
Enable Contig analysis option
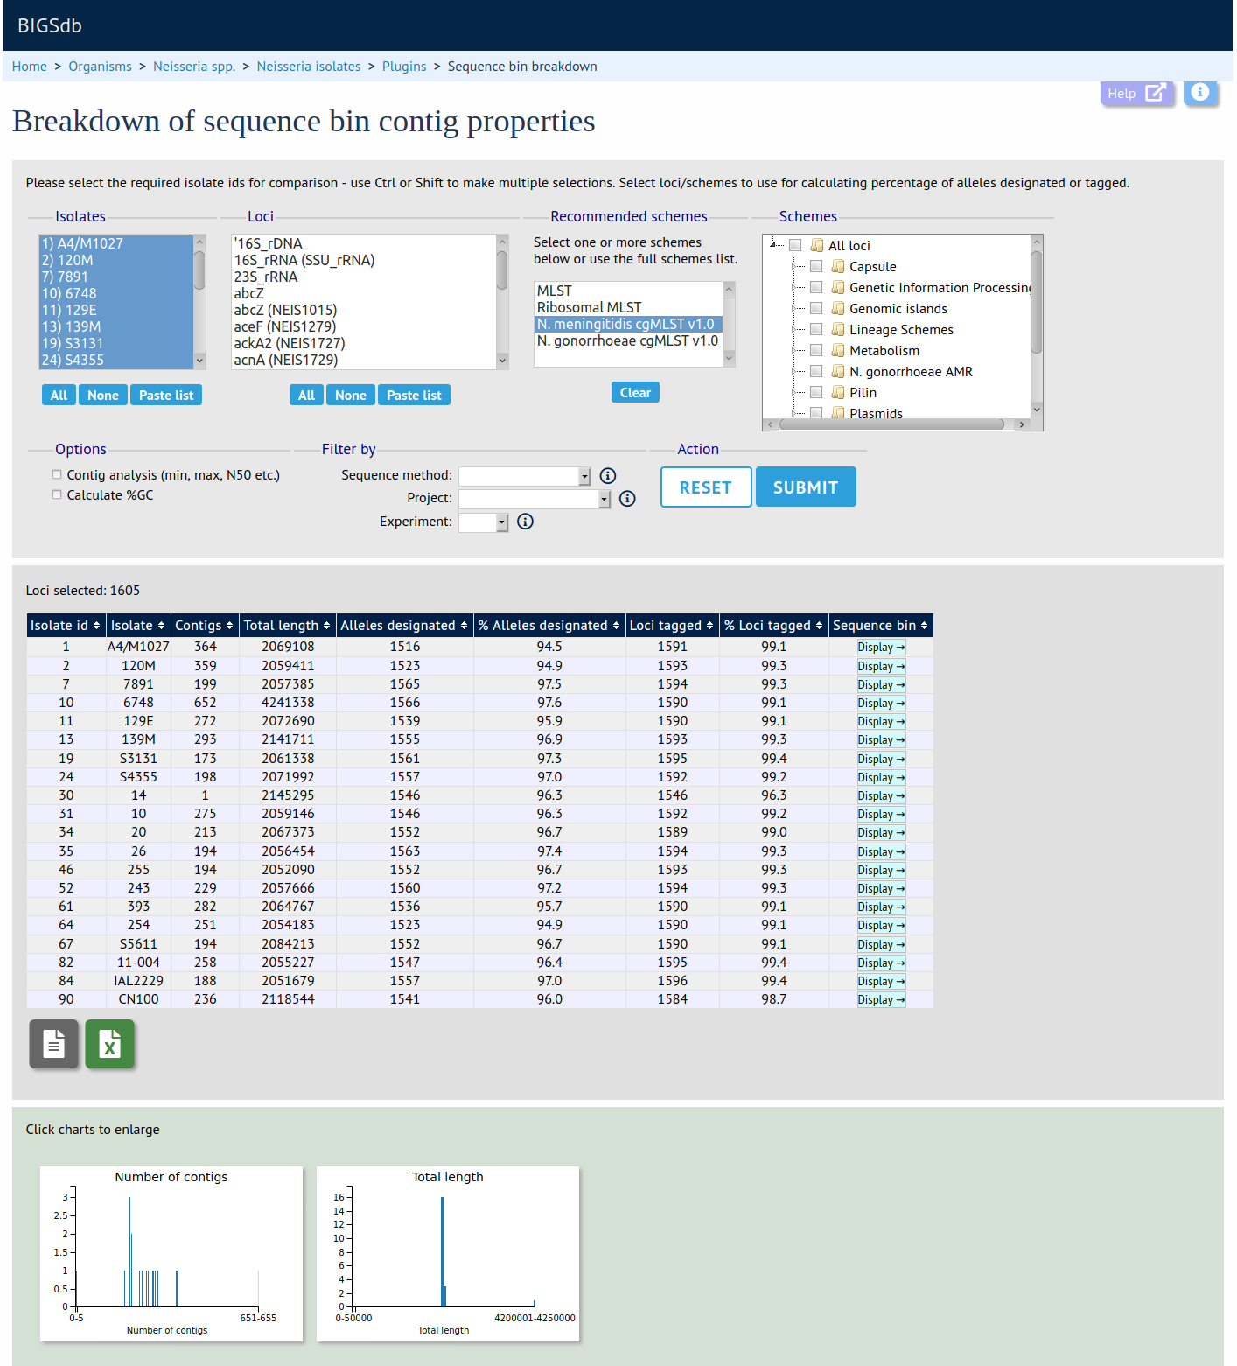[x=57, y=475]
